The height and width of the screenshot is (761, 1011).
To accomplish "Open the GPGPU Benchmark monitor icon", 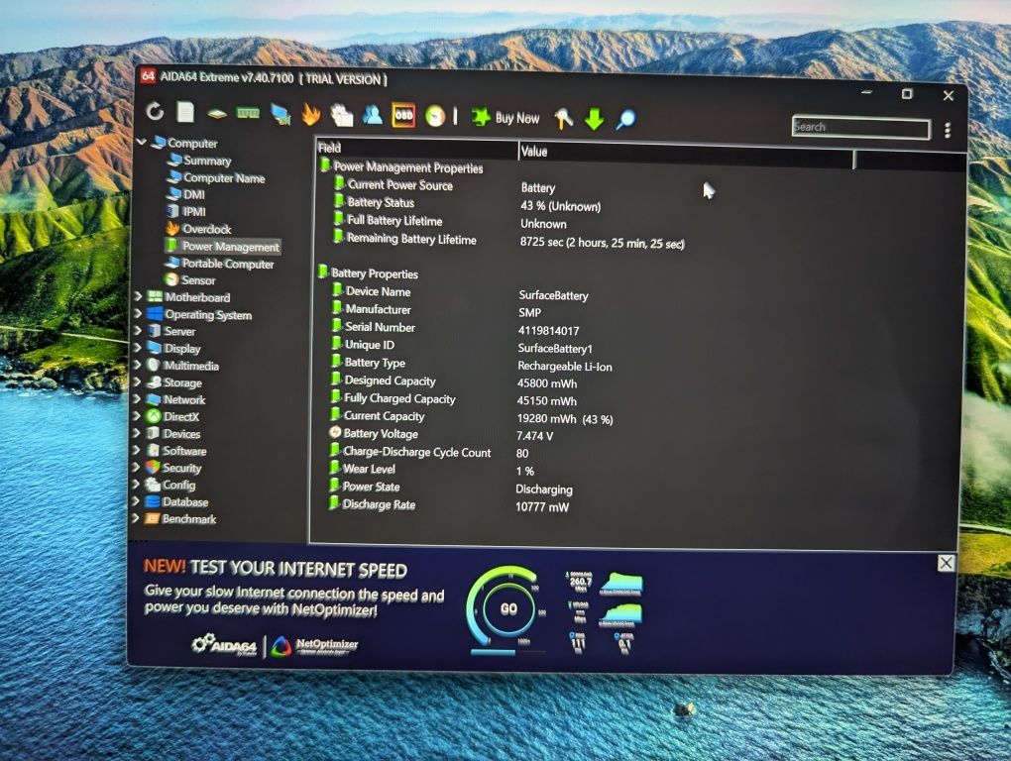I will pyautogui.click(x=281, y=115).
